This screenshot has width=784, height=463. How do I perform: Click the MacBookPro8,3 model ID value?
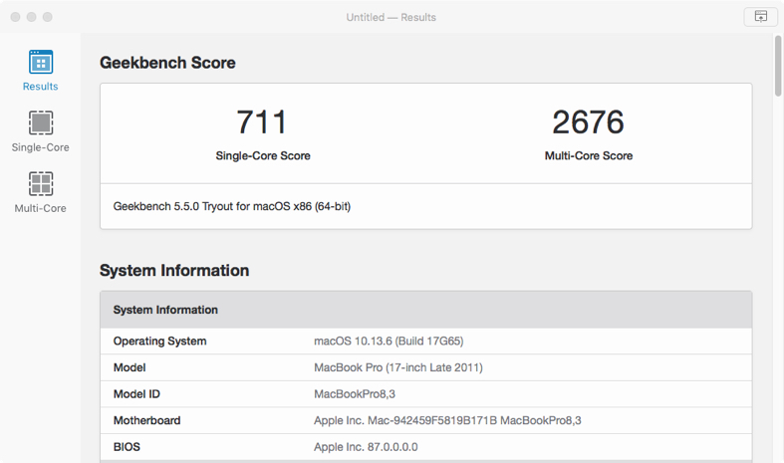355,394
